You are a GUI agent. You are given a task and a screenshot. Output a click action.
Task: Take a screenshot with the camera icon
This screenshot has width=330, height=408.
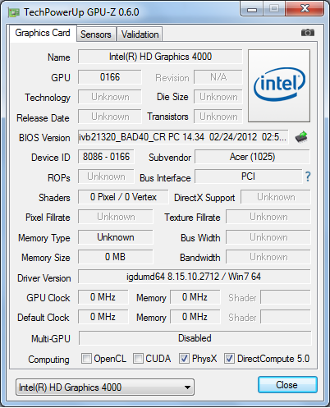click(308, 33)
